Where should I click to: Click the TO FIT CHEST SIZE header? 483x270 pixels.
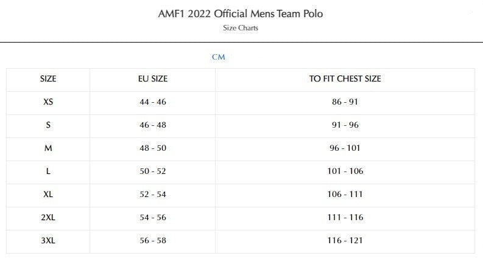(x=345, y=79)
